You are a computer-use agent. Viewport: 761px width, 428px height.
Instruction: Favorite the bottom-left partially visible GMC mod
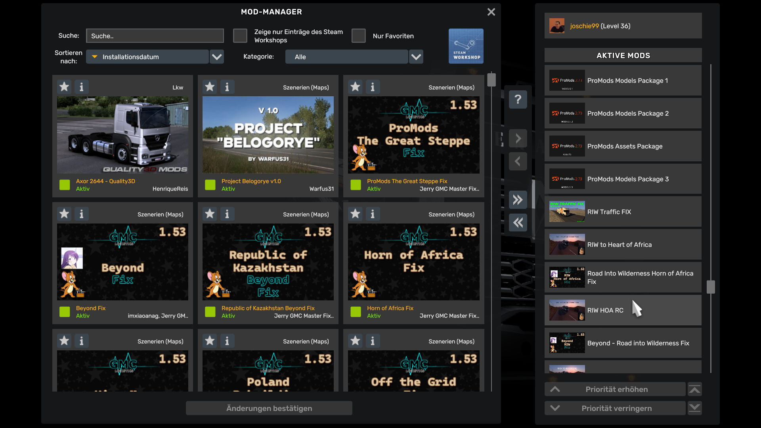click(64, 341)
